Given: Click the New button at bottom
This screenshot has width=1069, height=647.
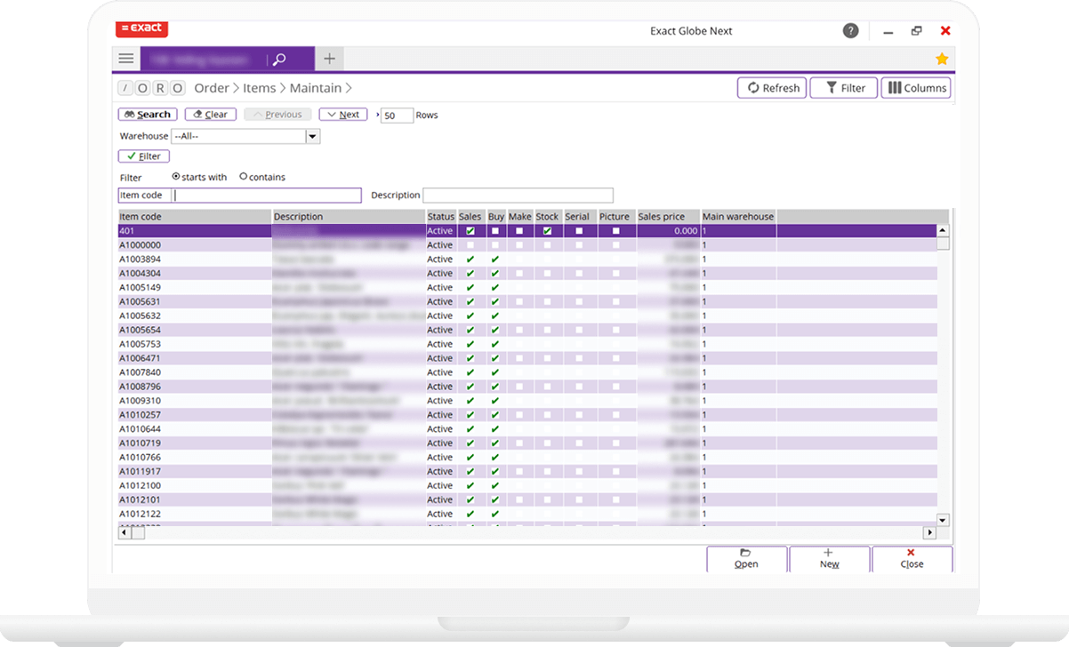Looking at the screenshot, I should point(829,559).
